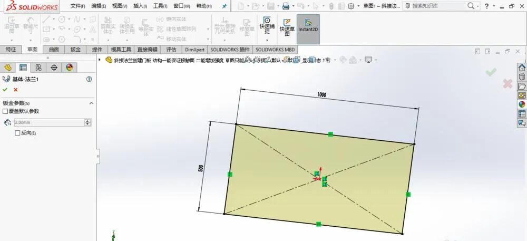Open the File Explorer folder icon in task pane

[522, 86]
